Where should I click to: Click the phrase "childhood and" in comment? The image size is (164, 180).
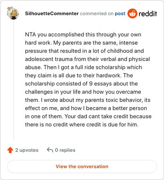pos(125,51)
